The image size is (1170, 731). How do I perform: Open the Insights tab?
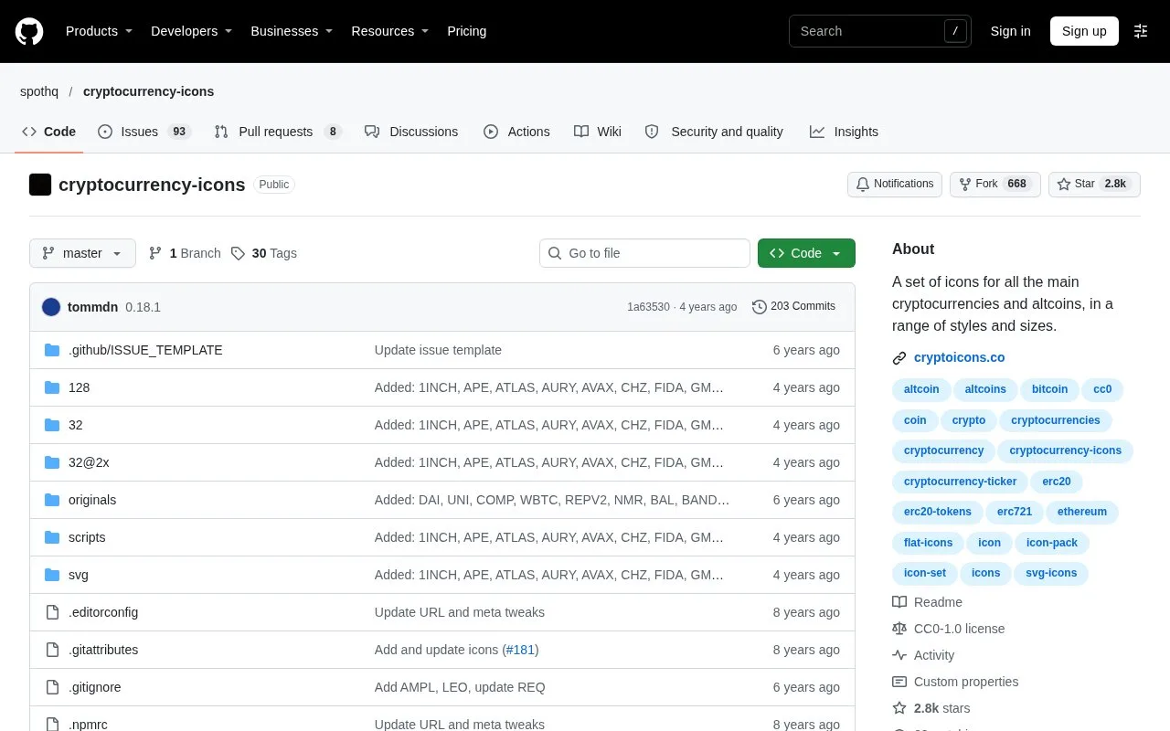point(844,132)
